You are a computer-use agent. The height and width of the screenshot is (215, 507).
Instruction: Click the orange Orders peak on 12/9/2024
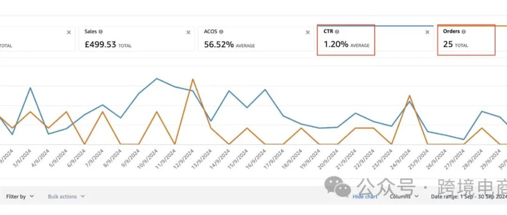pyautogui.click(x=193, y=79)
